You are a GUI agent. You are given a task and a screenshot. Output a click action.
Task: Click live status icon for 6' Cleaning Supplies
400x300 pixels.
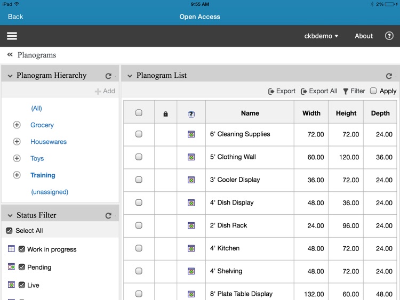tap(191, 134)
